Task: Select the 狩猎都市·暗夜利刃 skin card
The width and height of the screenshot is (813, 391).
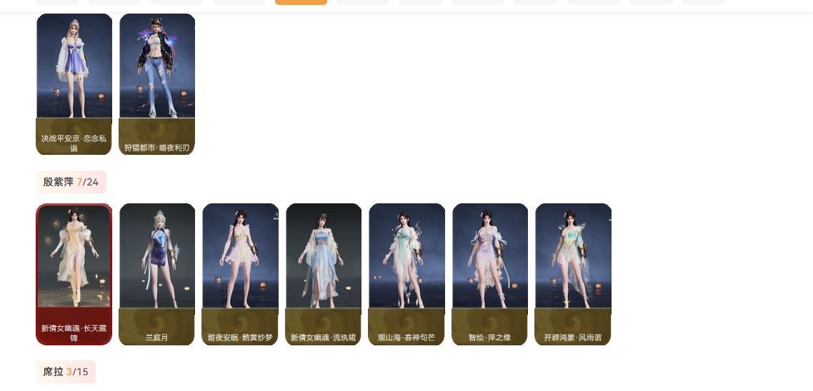Action: pyautogui.click(x=157, y=84)
